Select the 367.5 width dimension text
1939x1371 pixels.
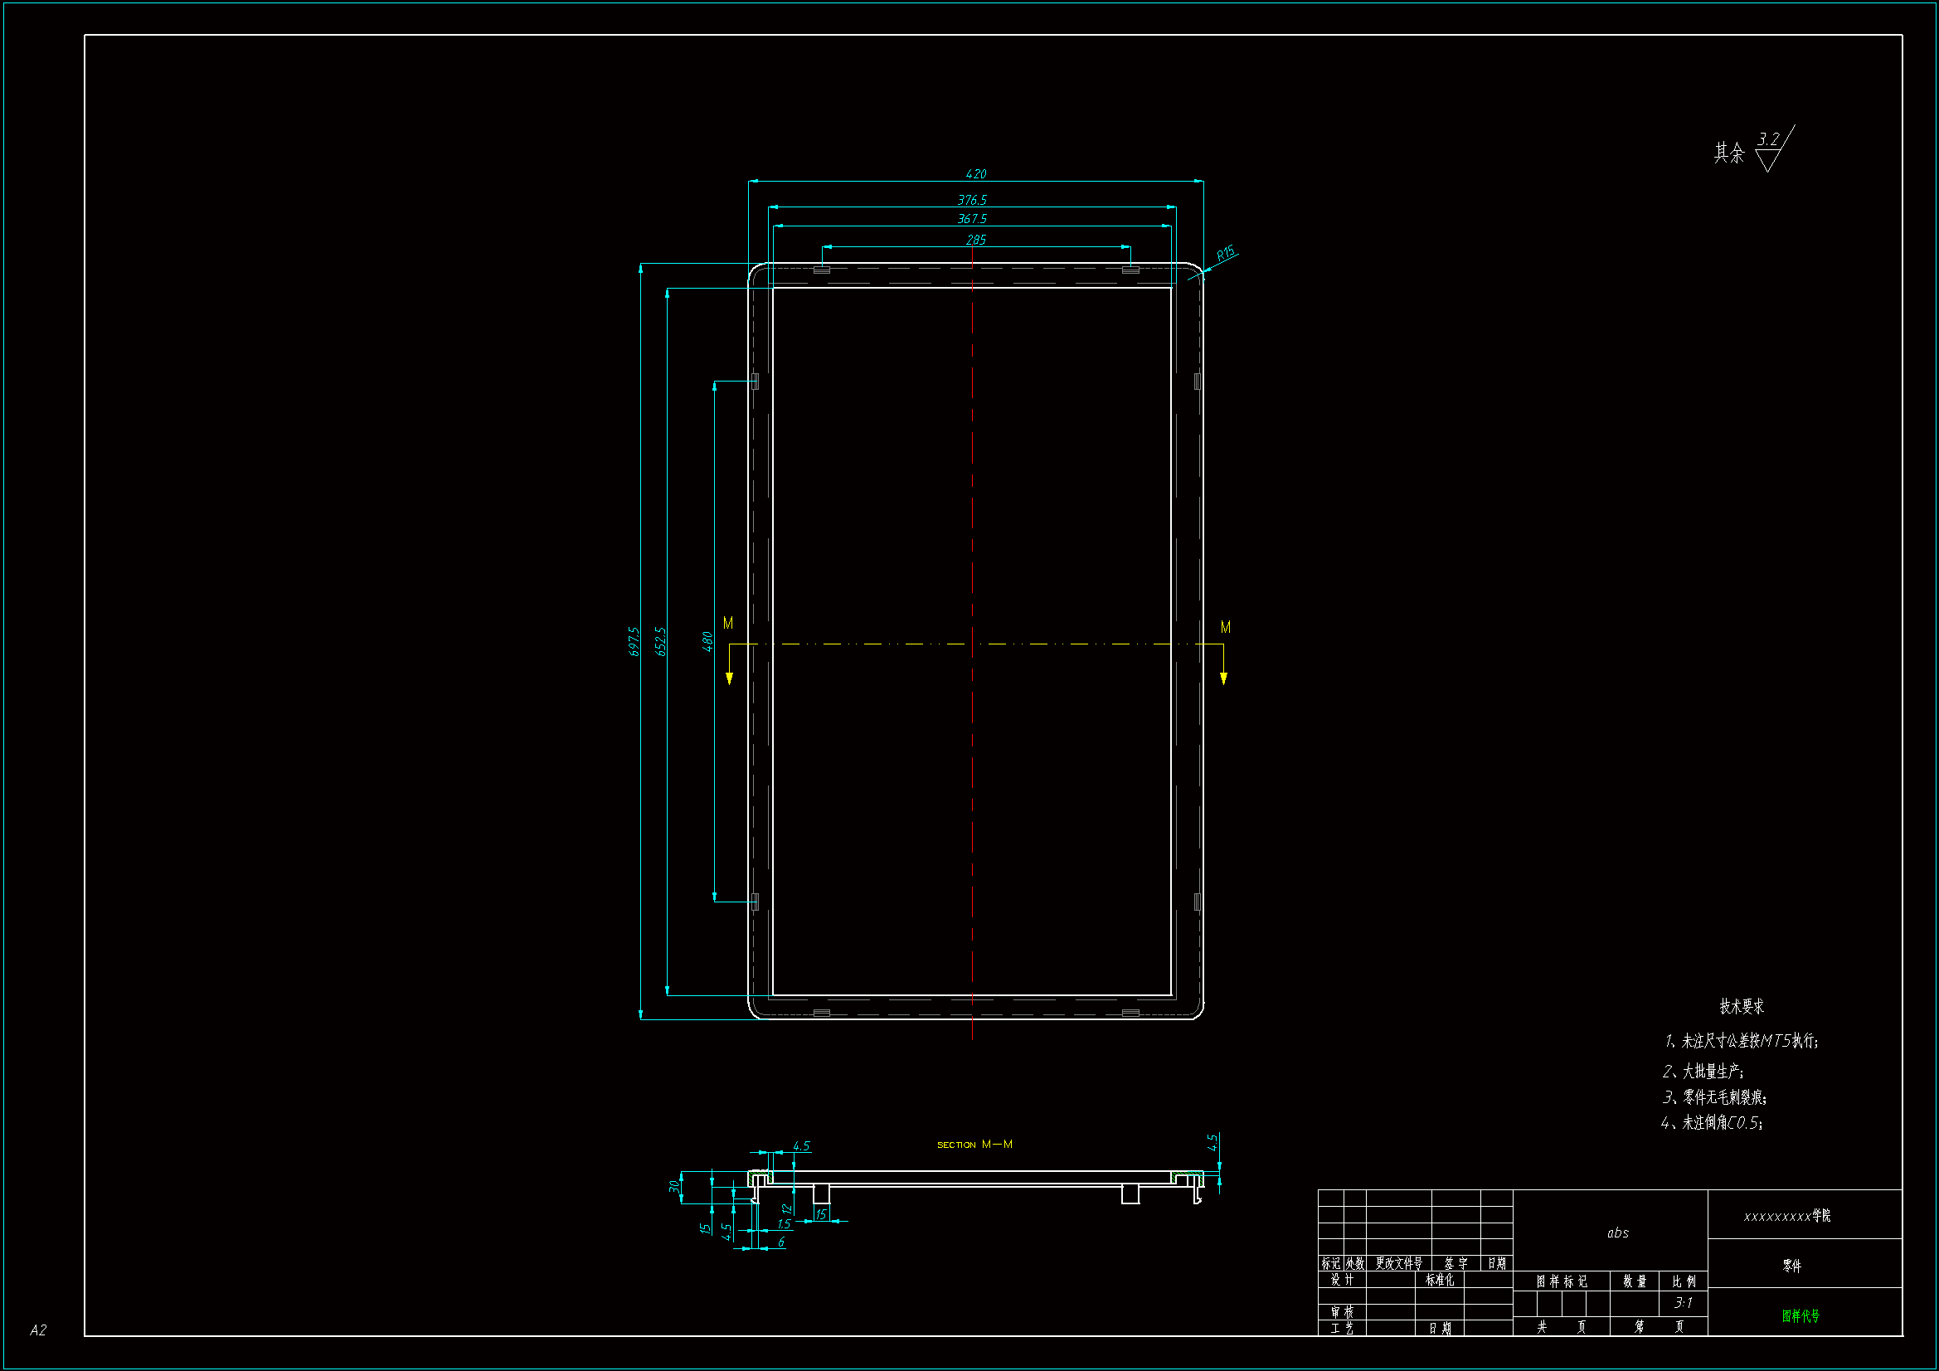point(972,219)
